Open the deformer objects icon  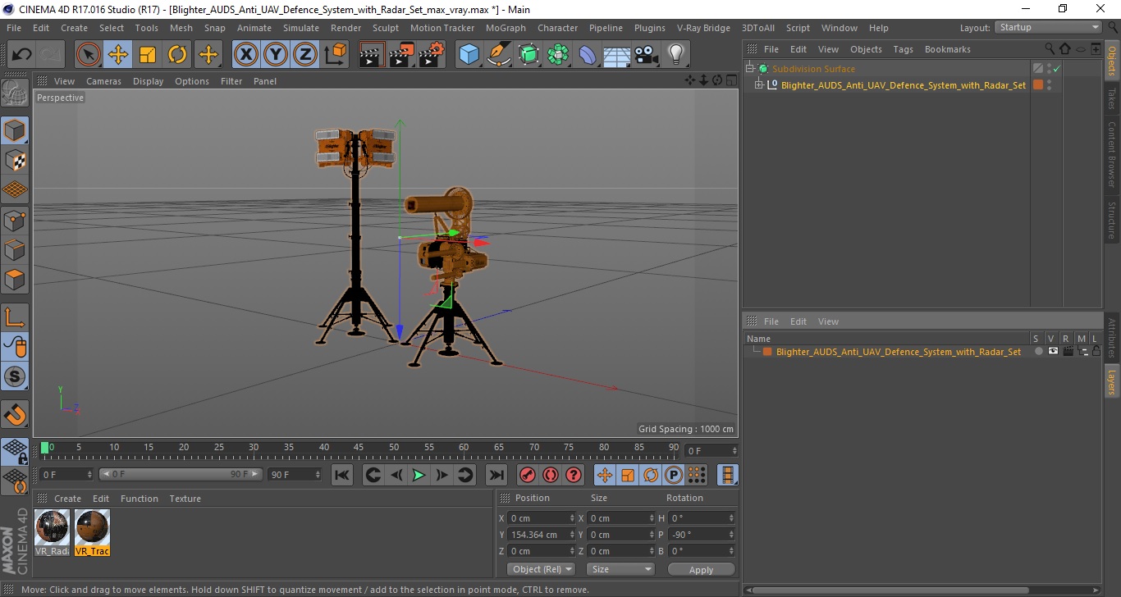pos(588,55)
